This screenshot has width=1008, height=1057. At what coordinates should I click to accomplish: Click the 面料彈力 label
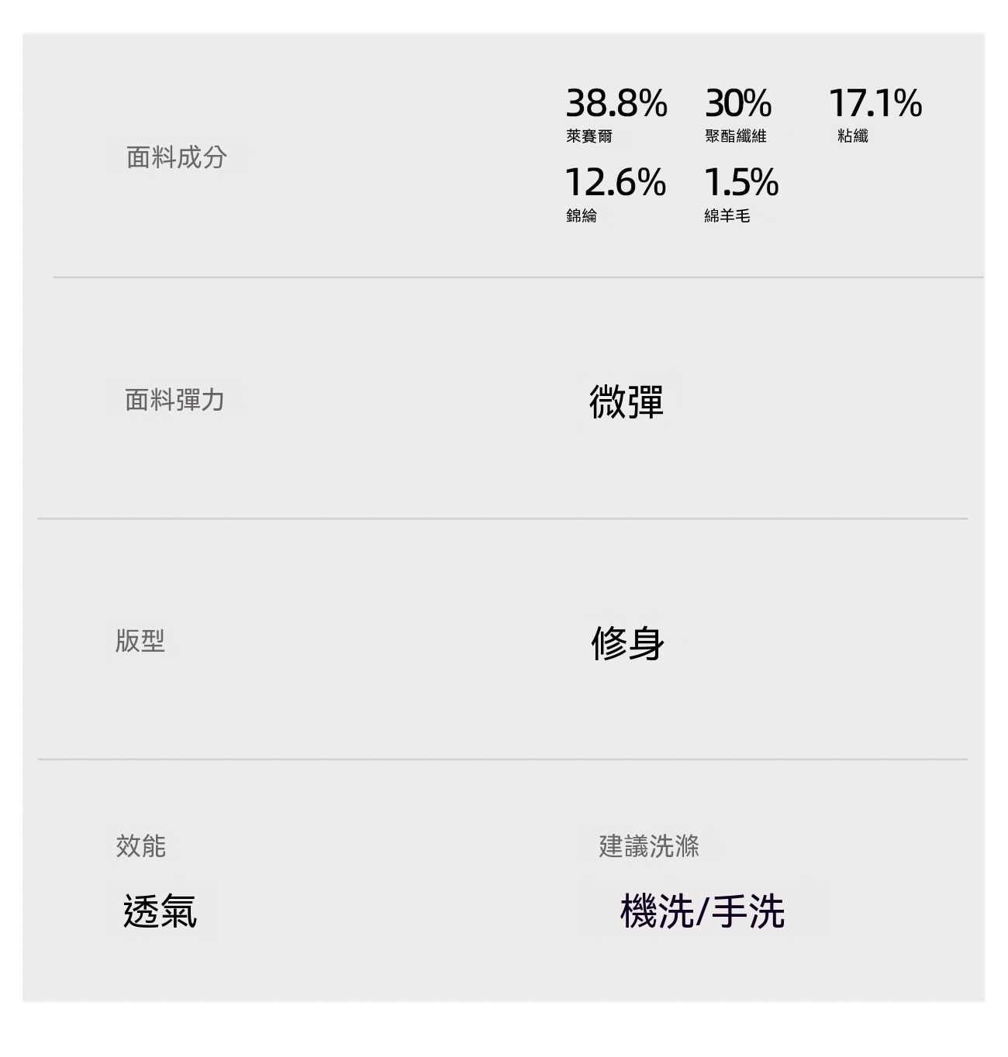tap(175, 400)
